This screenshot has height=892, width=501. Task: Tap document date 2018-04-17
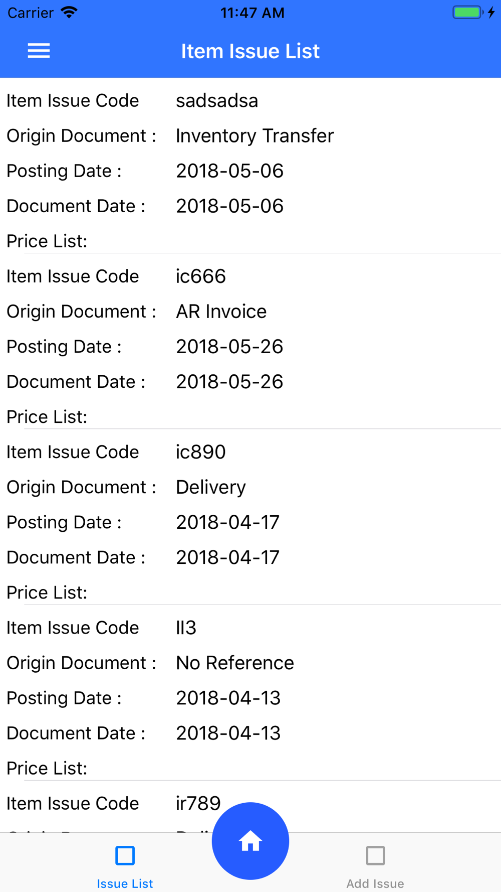227,557
